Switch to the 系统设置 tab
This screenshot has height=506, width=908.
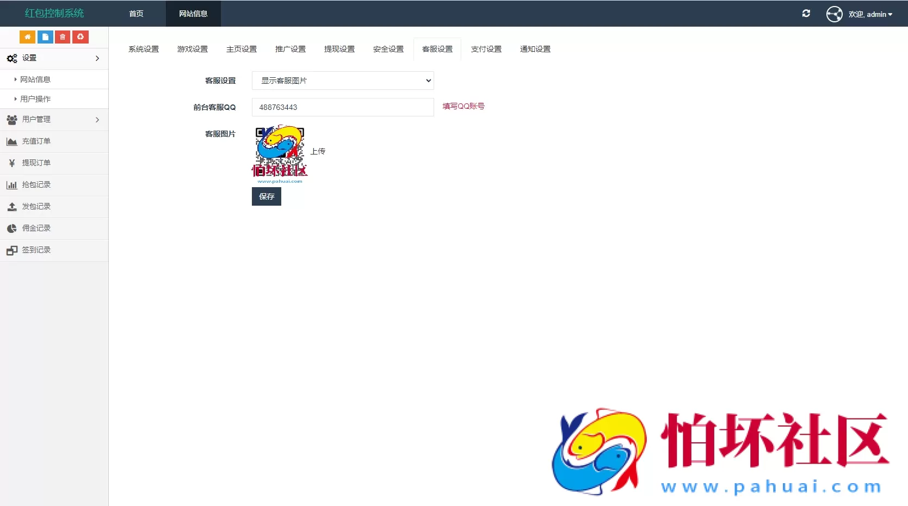point(143,48)
